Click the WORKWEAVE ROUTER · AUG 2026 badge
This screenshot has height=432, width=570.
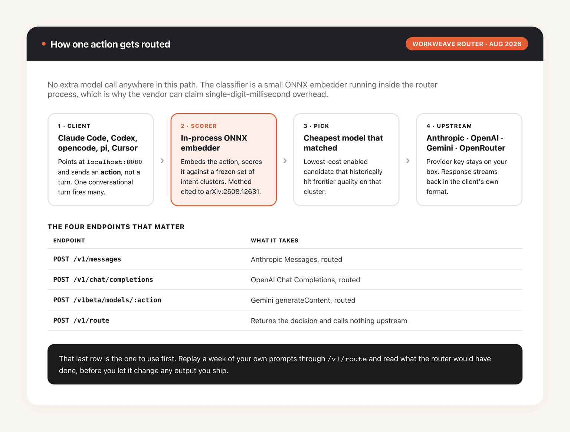coord(467,44)
